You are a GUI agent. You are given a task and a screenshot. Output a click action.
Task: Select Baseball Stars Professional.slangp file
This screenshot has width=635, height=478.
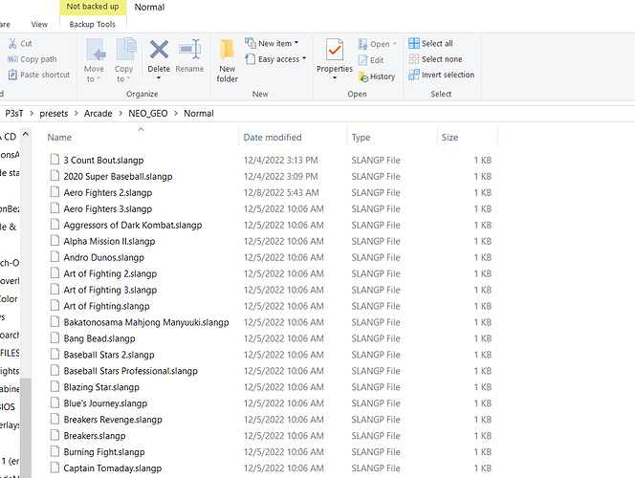[130, 371]
